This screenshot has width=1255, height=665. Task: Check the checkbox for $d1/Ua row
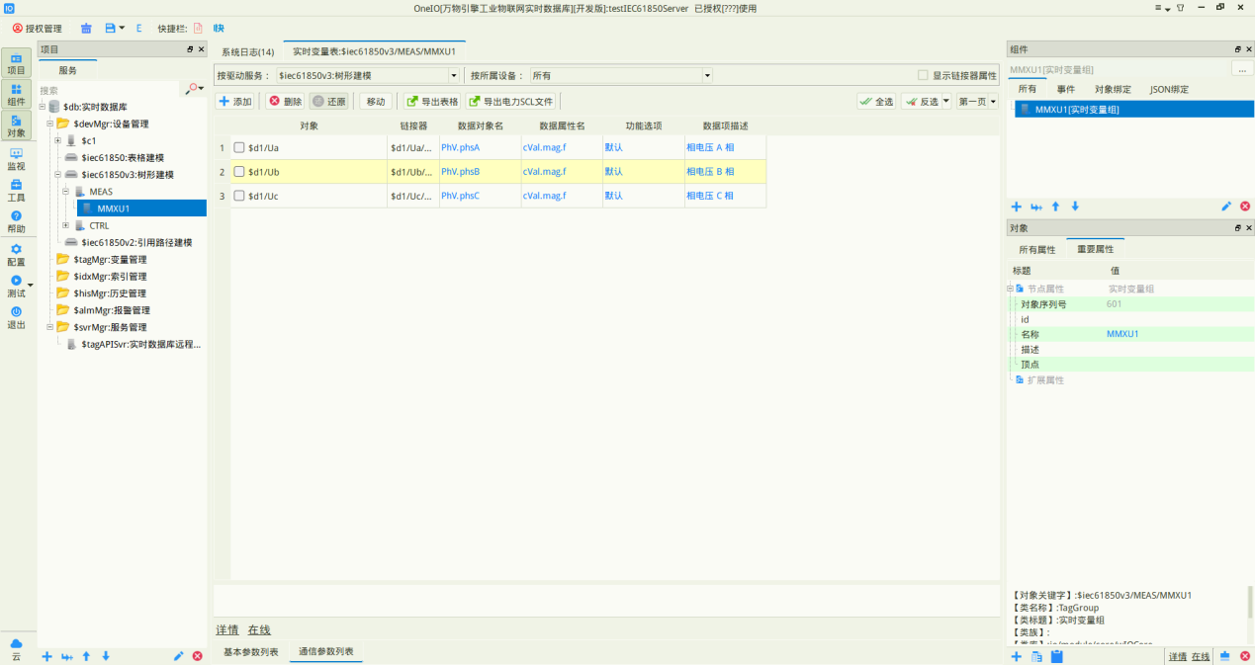coord(238,147)
